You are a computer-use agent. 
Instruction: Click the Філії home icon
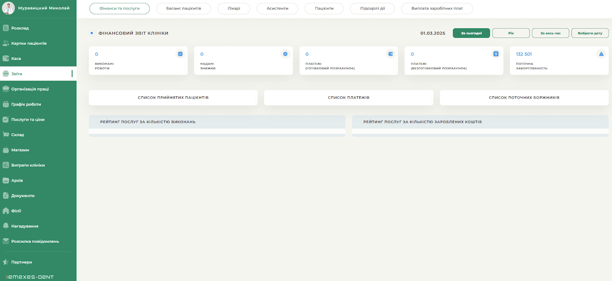pyautogui.click(x=6, y=211)
